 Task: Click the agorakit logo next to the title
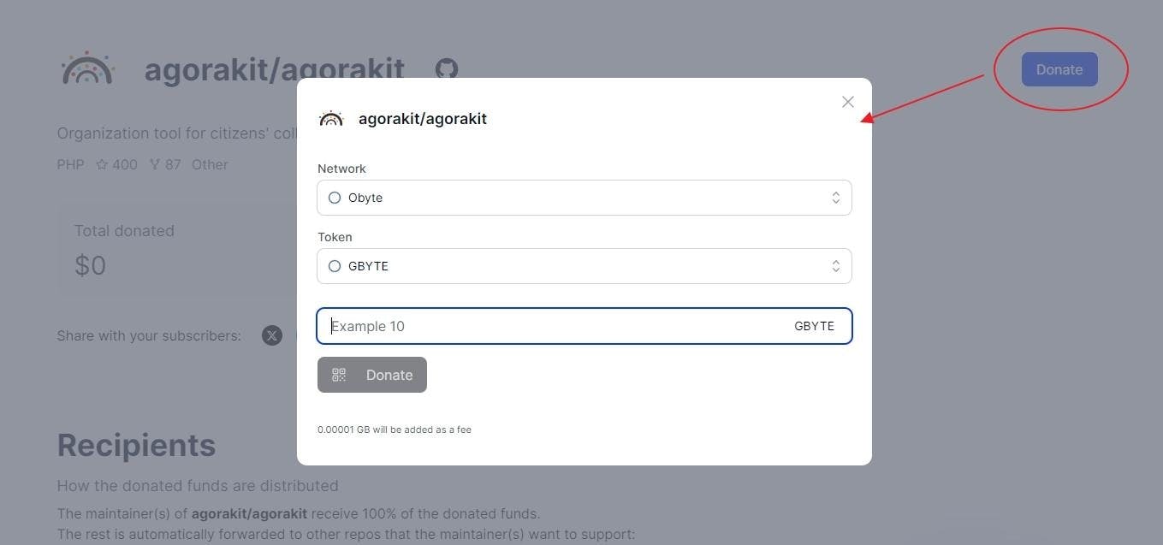[86, 68]
